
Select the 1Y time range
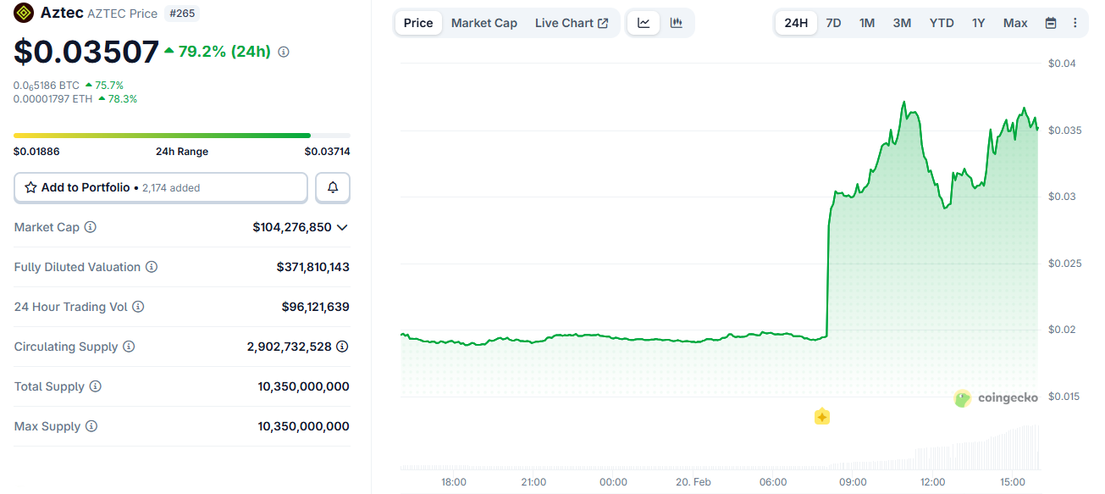[x=978, y=23]
